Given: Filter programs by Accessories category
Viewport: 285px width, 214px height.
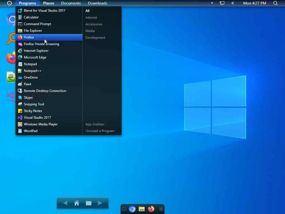Looking at the screenshot, I should (x=94, y=24).
